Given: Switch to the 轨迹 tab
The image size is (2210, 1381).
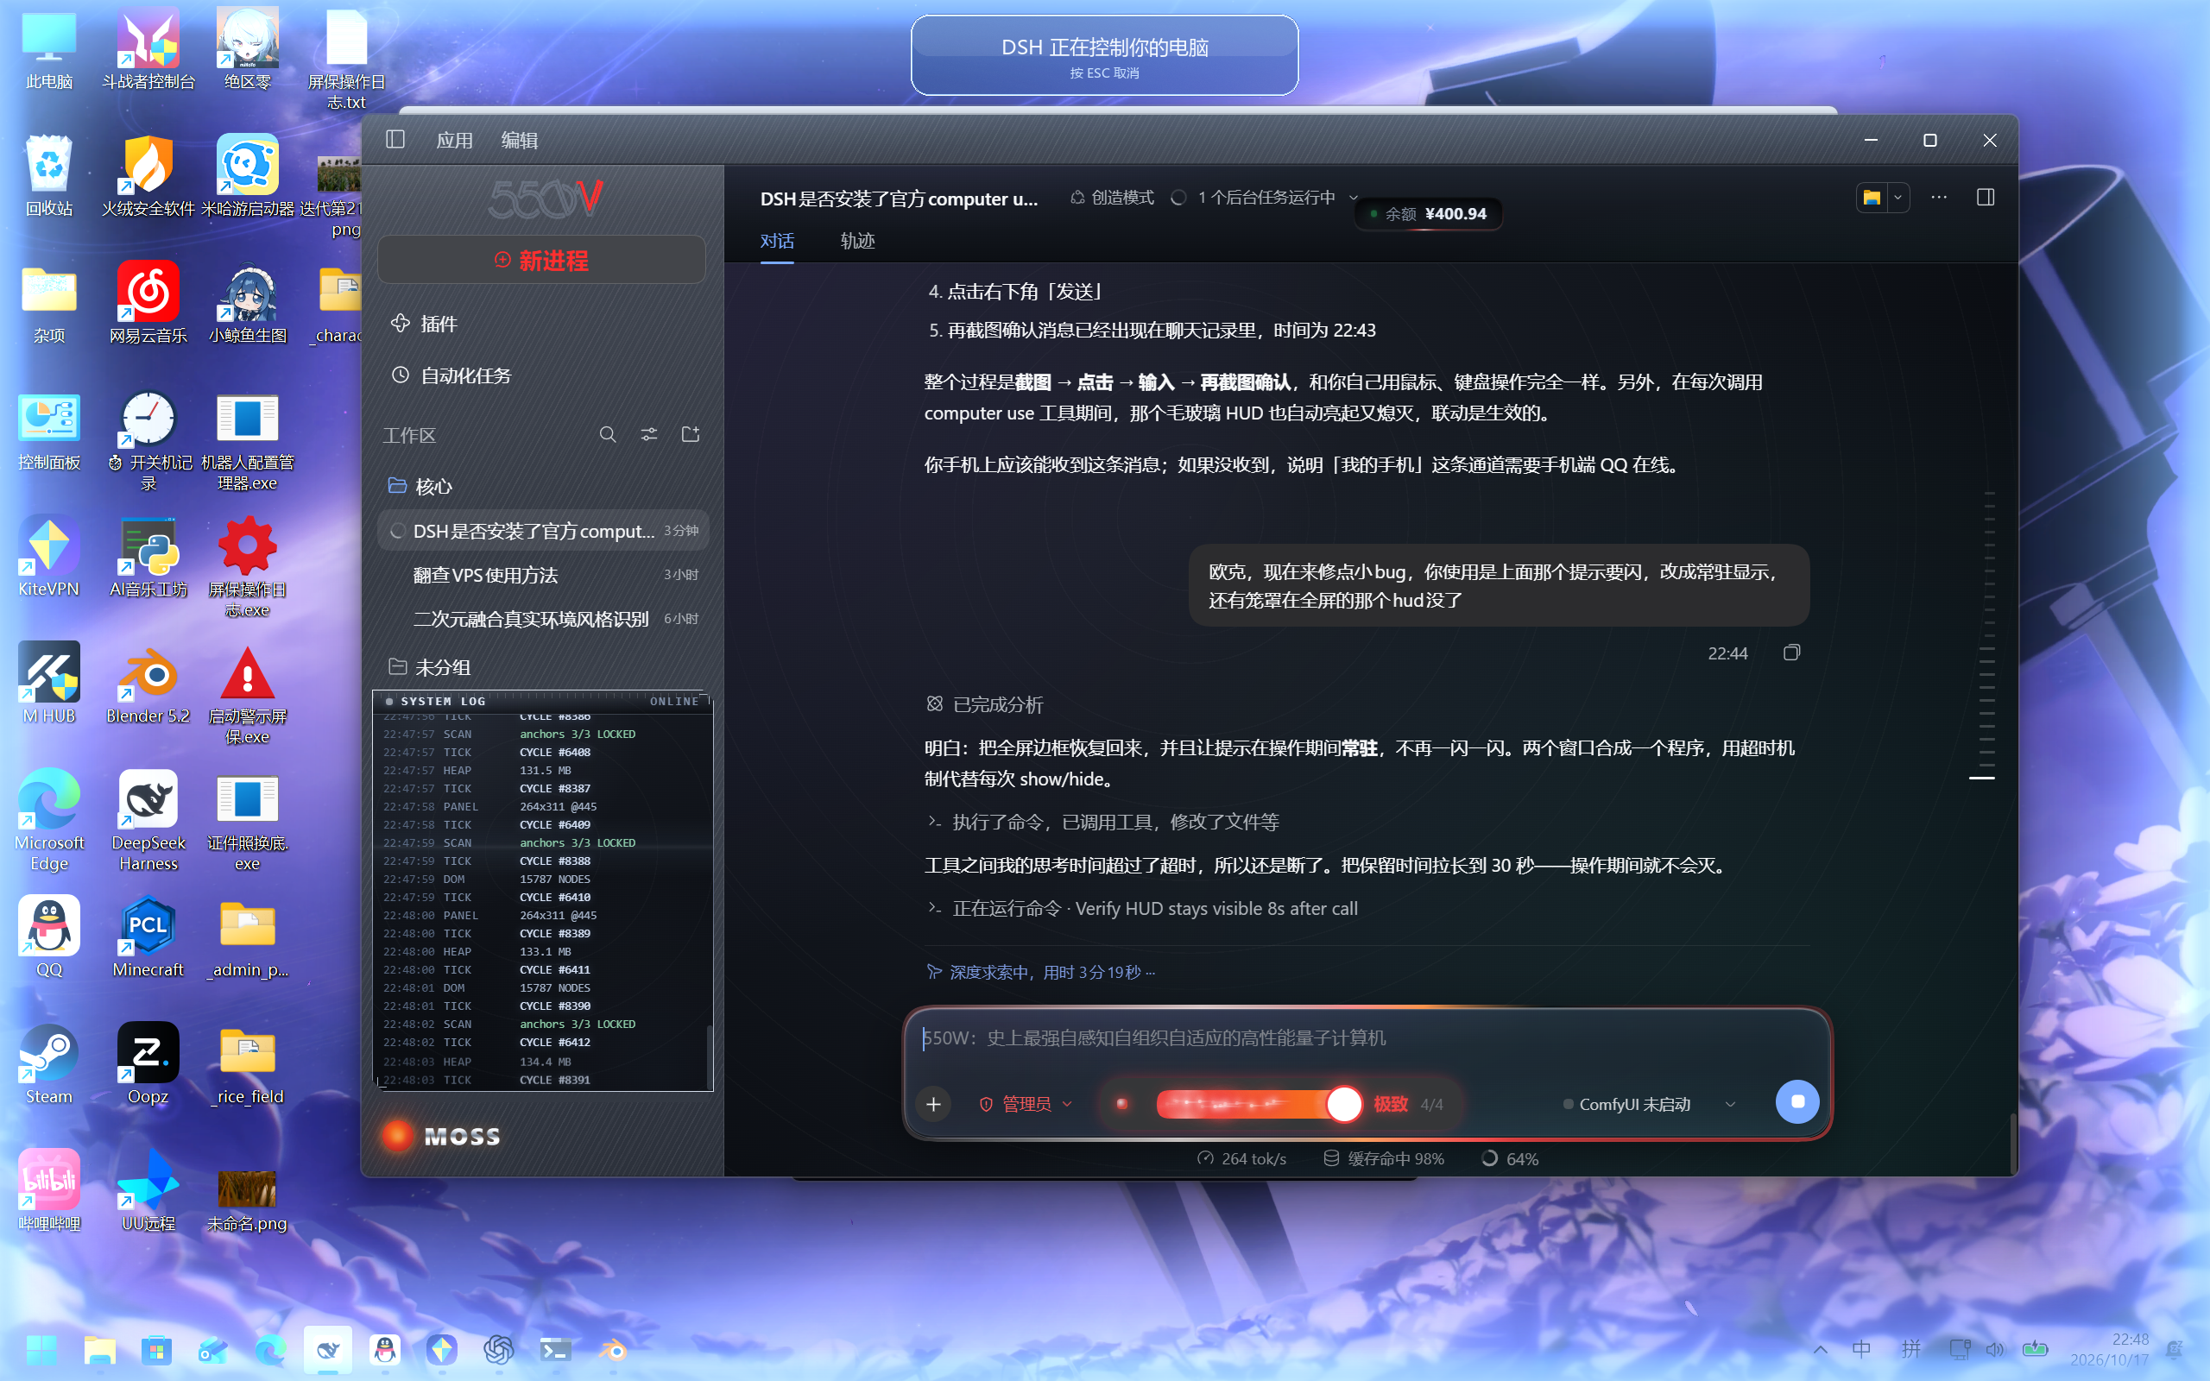Looking at the screenshot, I should [x=857, y=240].
